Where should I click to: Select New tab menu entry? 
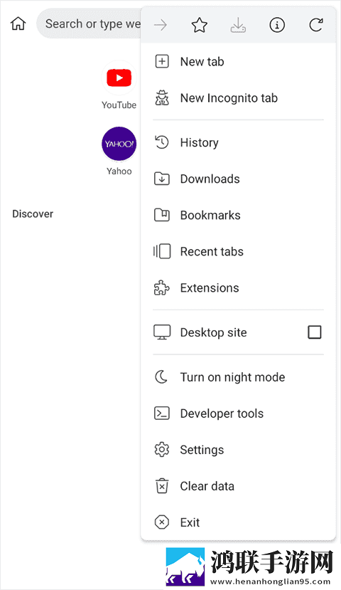click(238, 62)
